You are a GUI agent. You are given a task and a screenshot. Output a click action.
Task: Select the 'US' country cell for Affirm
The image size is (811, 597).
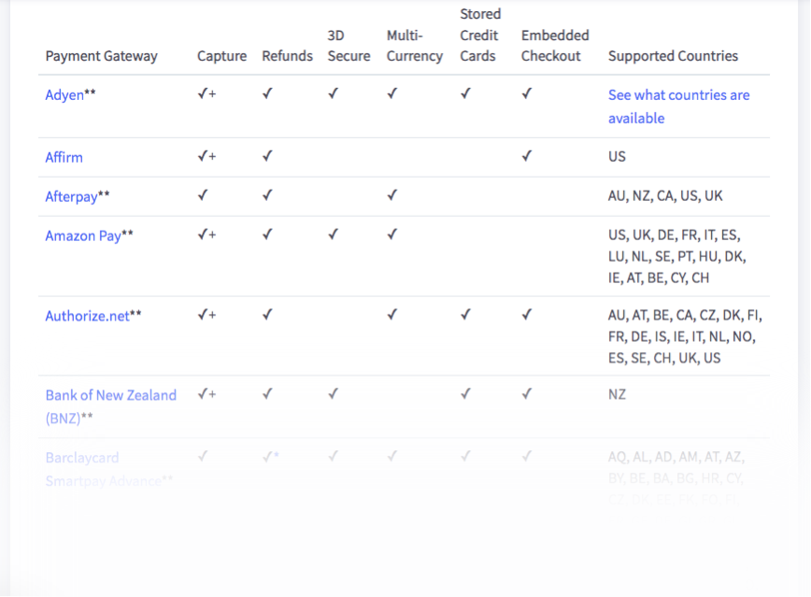(x=617, y=157)
